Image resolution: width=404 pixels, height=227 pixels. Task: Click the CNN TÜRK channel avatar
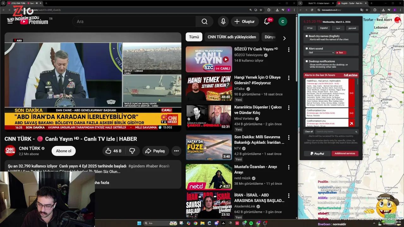10,151
